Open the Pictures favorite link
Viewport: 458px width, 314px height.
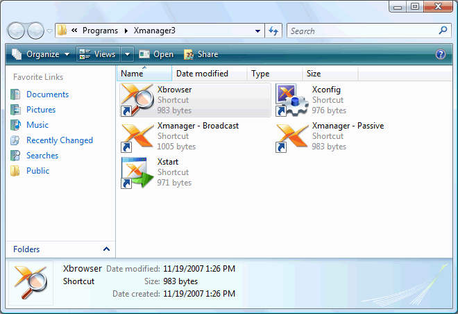(x=41, y=110)
